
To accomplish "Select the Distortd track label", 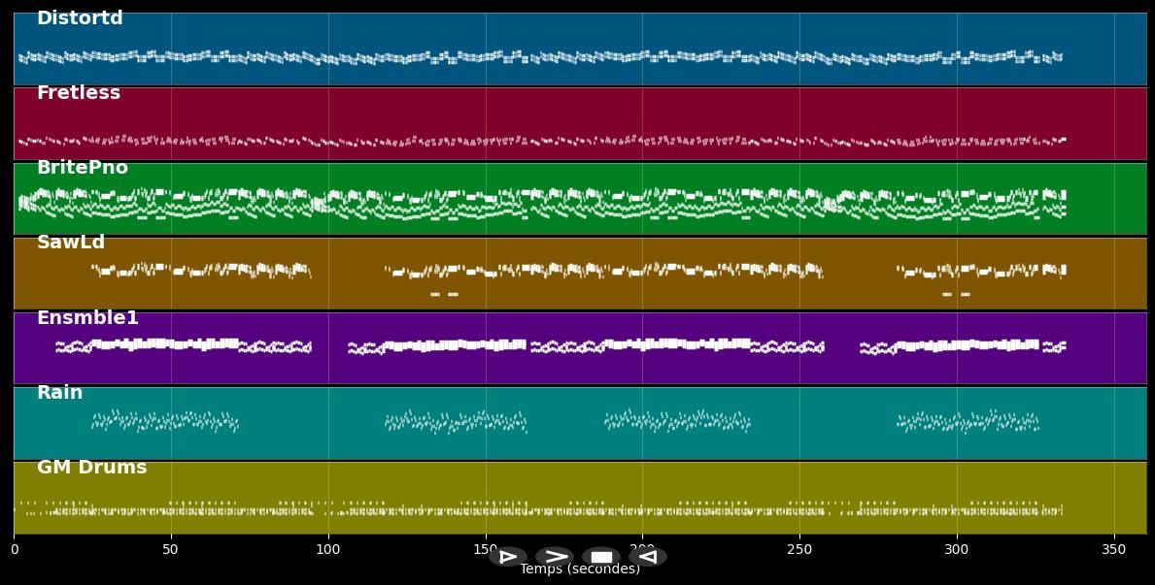I will [x=80, y=18].
